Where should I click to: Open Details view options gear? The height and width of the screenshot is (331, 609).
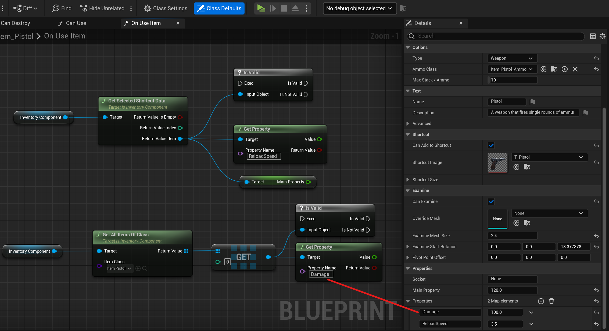point(603,36)
